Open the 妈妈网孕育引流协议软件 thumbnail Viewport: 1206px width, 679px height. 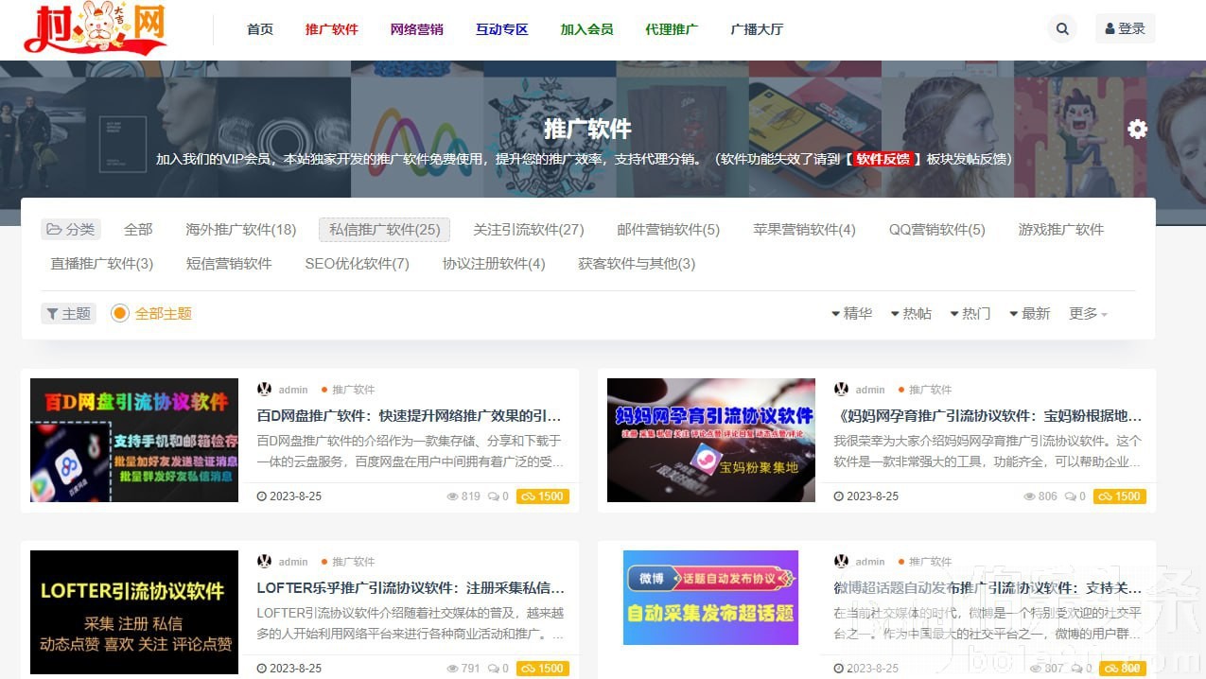pos(710,440)
